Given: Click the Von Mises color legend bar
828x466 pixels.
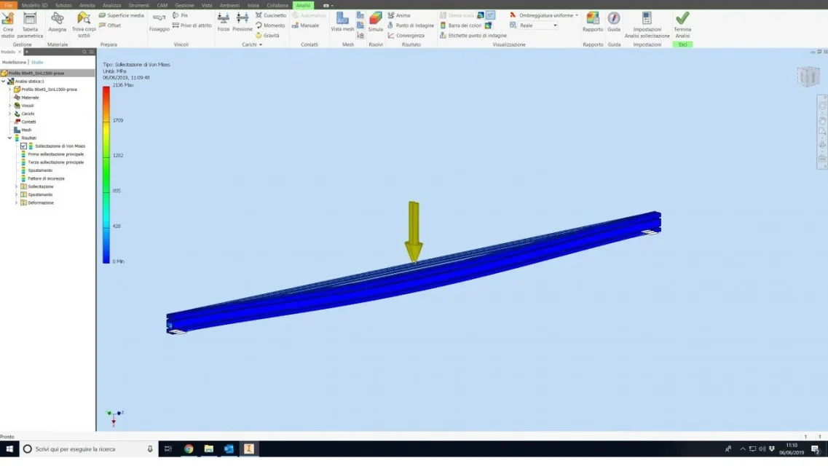Looking at the screenshot, I should pos(106,174).
